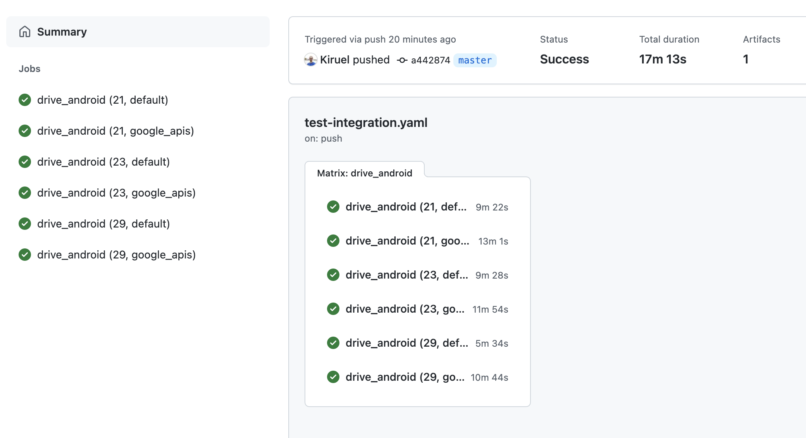
Task: Click check icon of matrix job lasting 9m 28s
Action: click(x=333, y=275)
